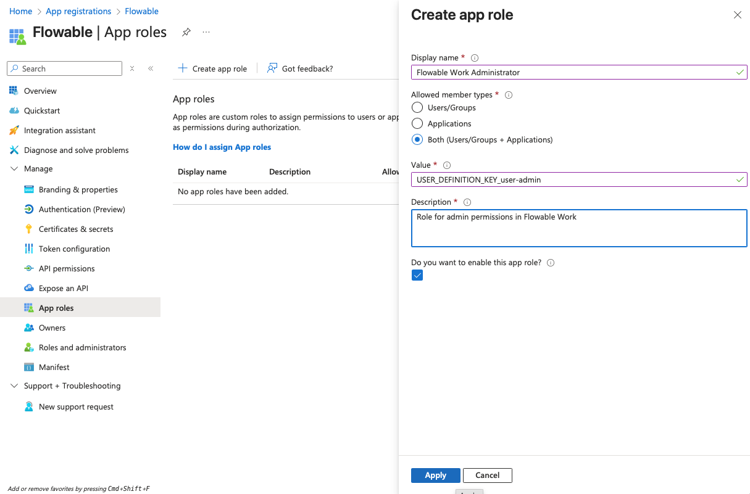The image size is (750, 494).
Task: Click the Token configuration icon
Action: point(28,249)
